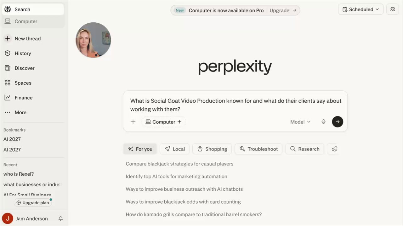Screen dimensions: 403x226
Task: Open History from the sidebar
Action: click(x=23, y=54)
